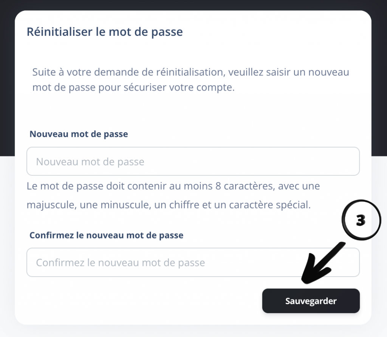Click the circled number 3 annotation
Image resolution: width=387 pixels, height=337 pixels.
[361, 221]
